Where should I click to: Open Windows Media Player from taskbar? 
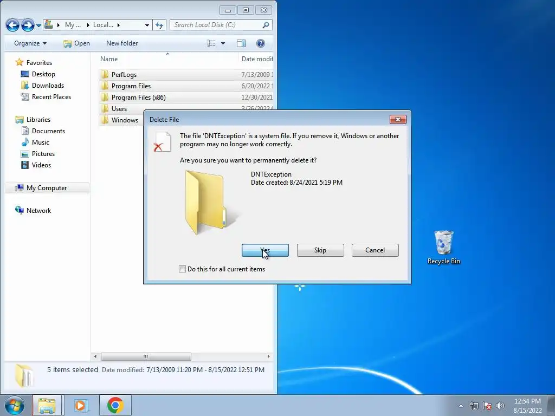pyautogui.click(x=81, y=405)
